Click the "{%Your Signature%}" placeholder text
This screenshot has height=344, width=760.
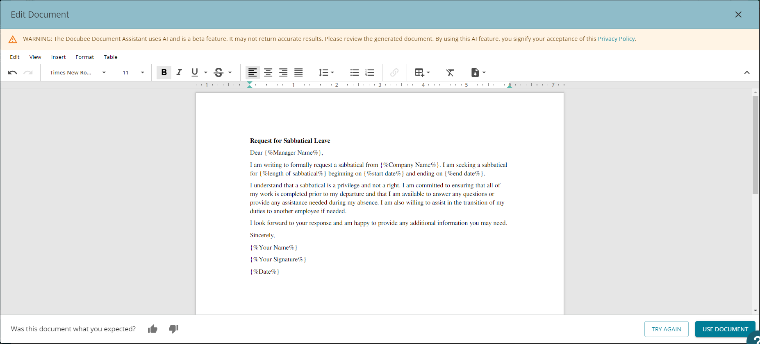(x=278, y=259)
